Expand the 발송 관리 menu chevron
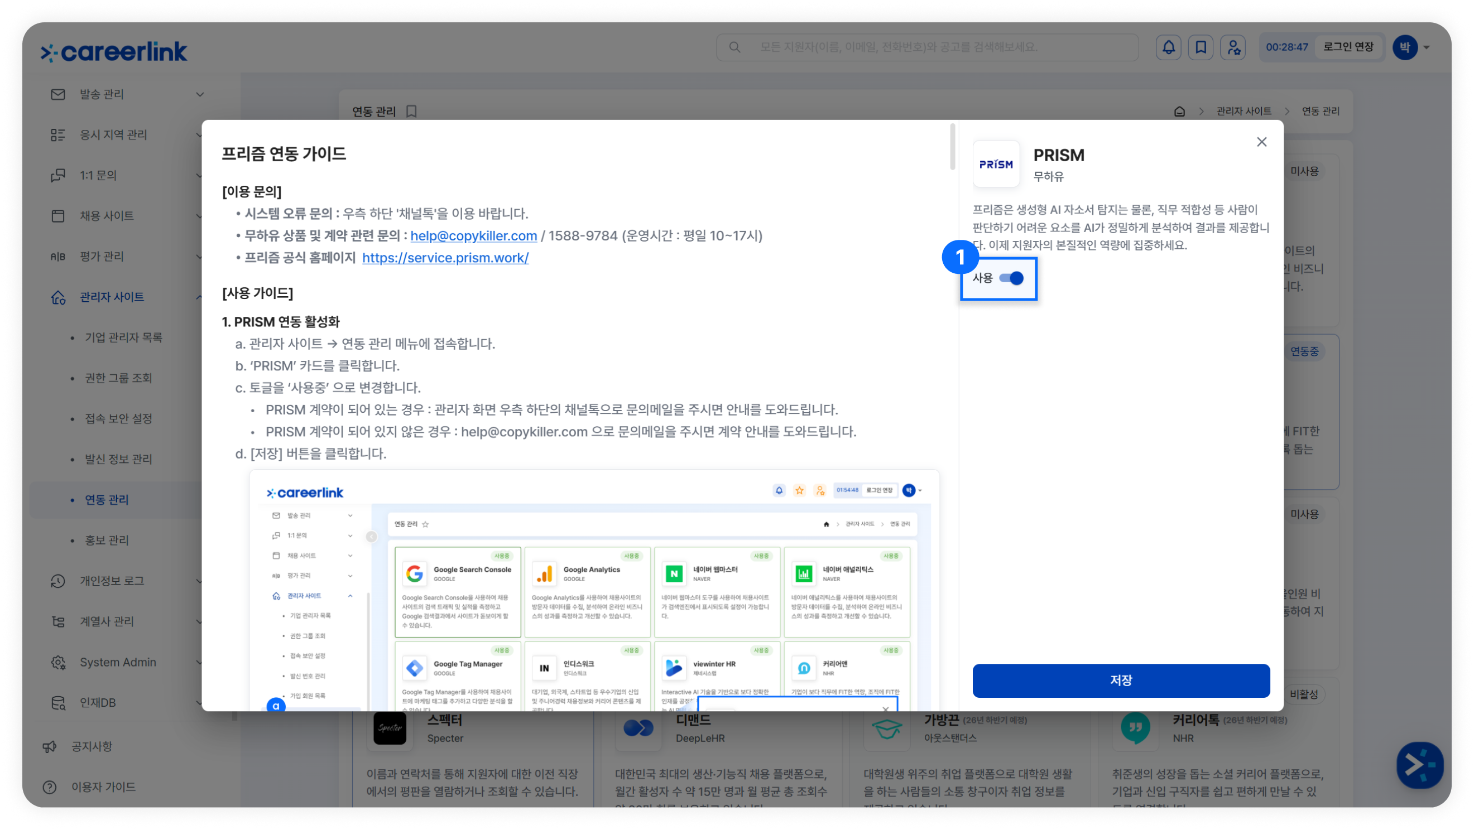Viewport: 1474px width, 830px height. pos(200,94)
